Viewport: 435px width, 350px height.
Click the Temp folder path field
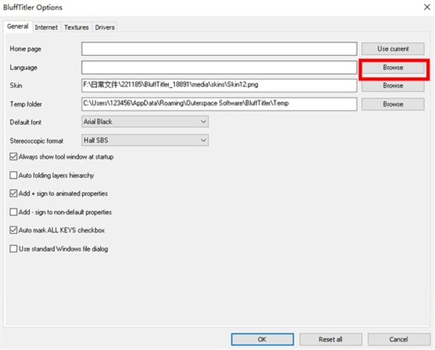(219, 104)
